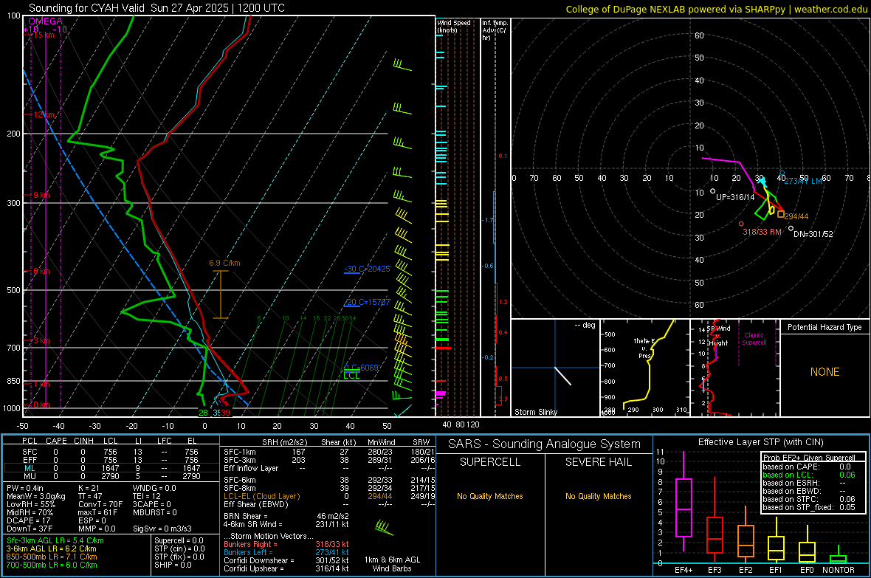Screen dimensions: 871x578
Task: Click the surface temperature value 39
Action: click(226, 413)
